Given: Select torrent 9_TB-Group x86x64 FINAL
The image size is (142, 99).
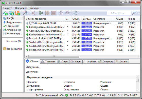Looking at the screenshot, I should (82, 23).
